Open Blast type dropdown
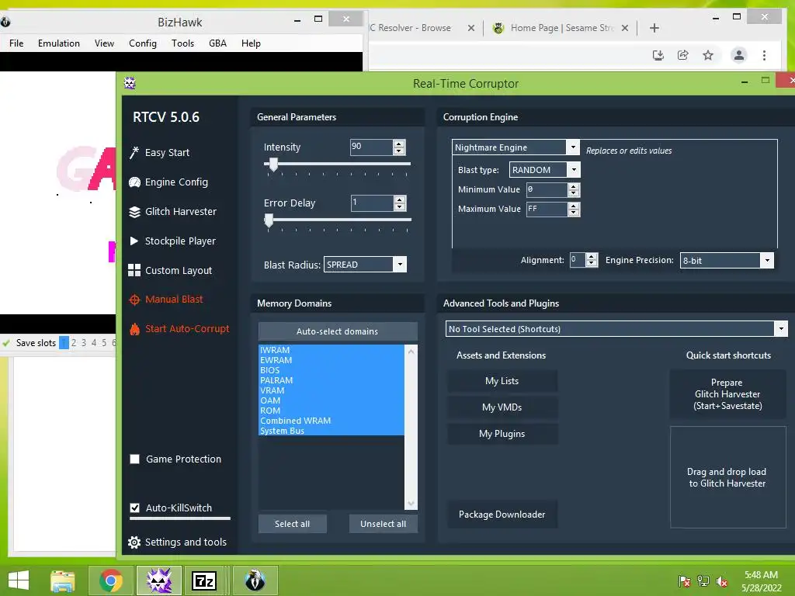The height and width of the screenshot is (596, 795). pos(574,170)
